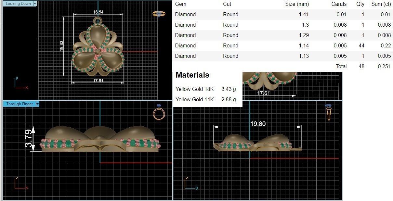The width and height of the screenshot is (393, 201).
Task: Click the total sum 0.251
Action: (x=385, y=66)
